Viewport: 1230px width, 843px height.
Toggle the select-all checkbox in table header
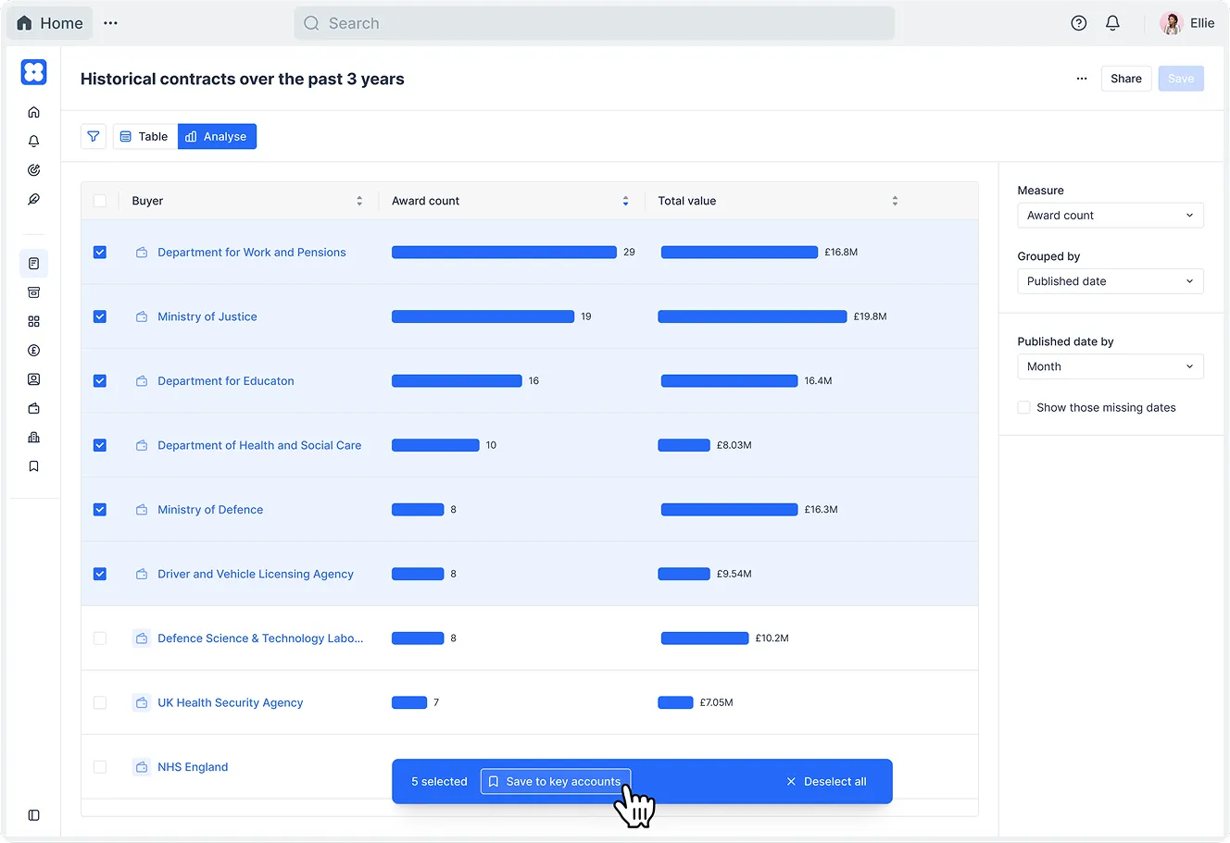click(100, 201)
